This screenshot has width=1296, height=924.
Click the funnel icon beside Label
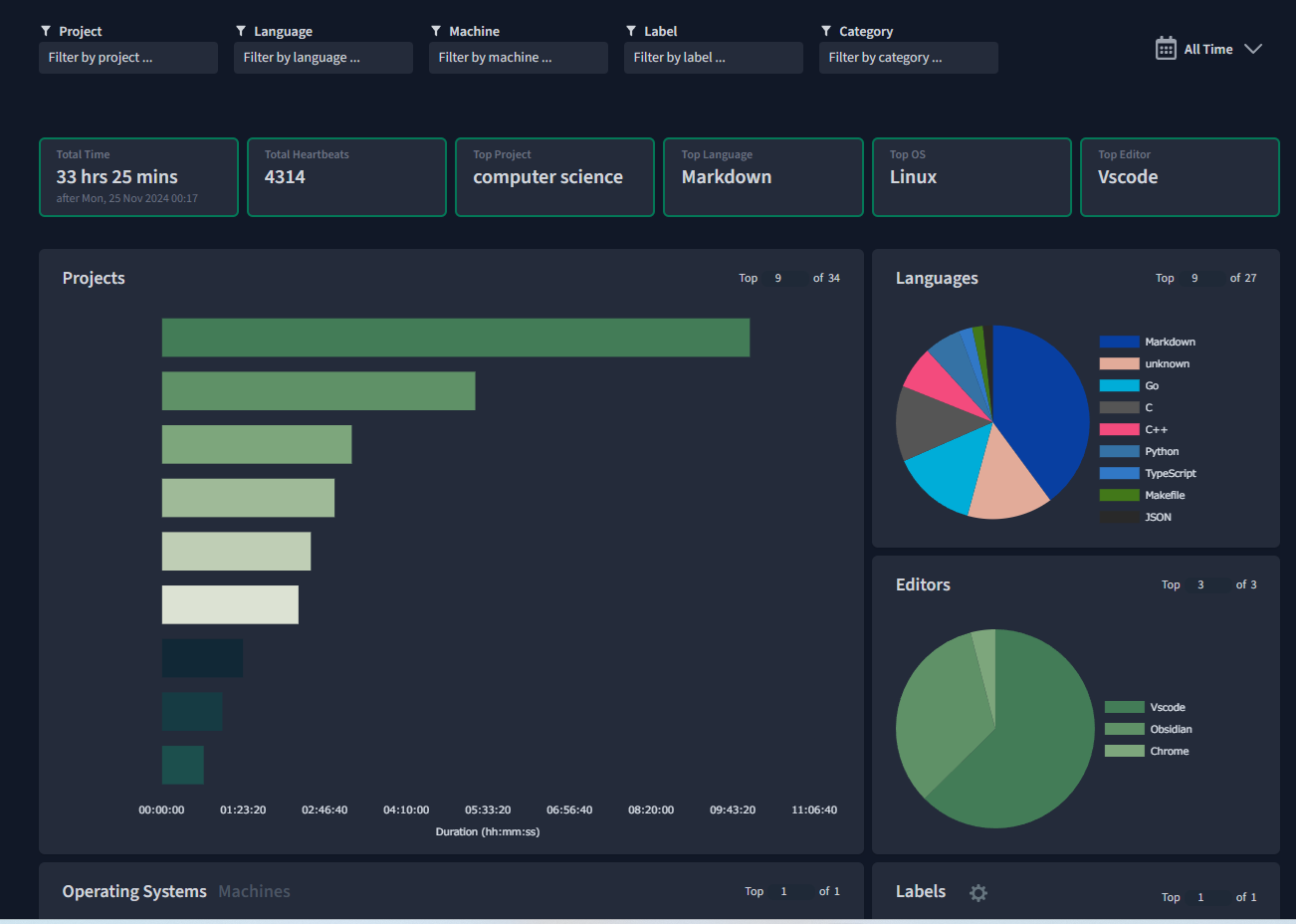click(x=631, y=31)
